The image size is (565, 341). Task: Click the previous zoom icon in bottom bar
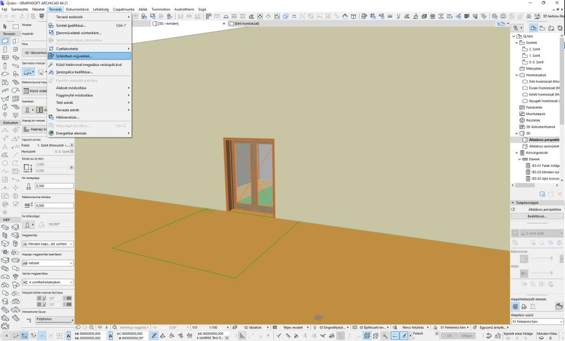(x=78, y=327)
